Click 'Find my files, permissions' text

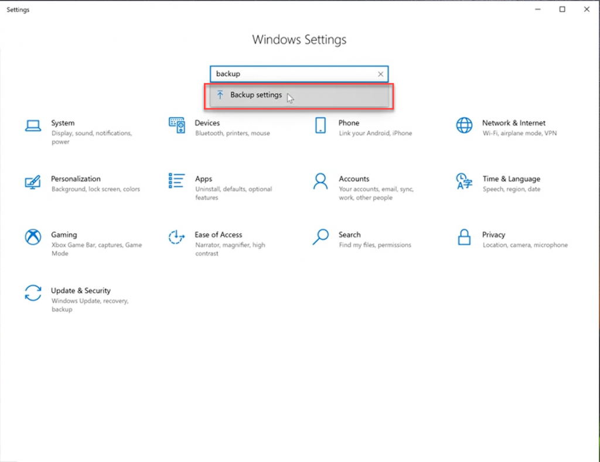point(375,245)
